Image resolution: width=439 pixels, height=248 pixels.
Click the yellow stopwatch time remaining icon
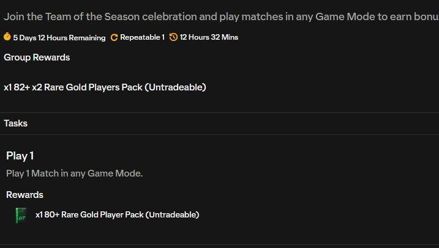(7, 37)
